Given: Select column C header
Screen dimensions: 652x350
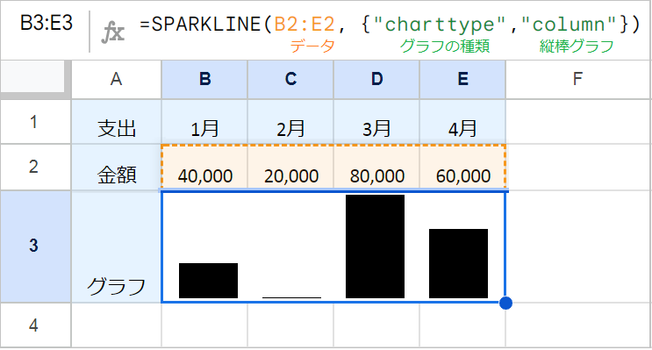Looking at the screenshot, I should [x=290, y=79].
